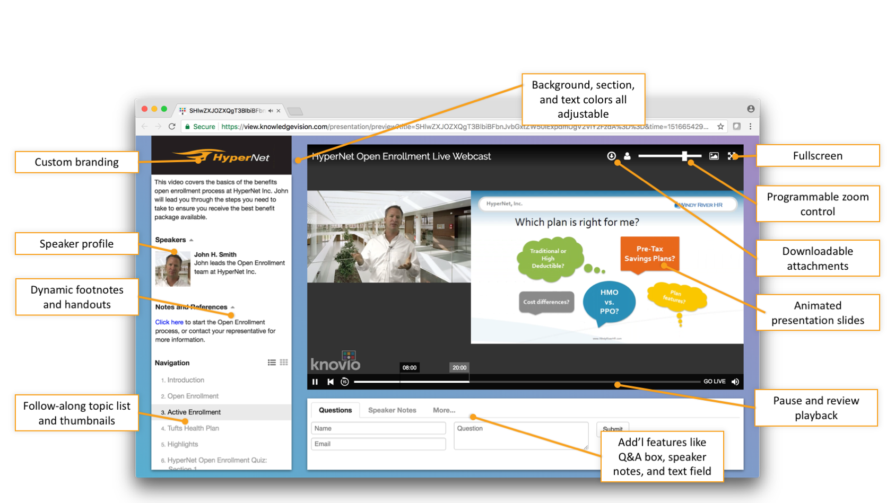Click the 'Which plan is right' slide

(x=607, y=267)
